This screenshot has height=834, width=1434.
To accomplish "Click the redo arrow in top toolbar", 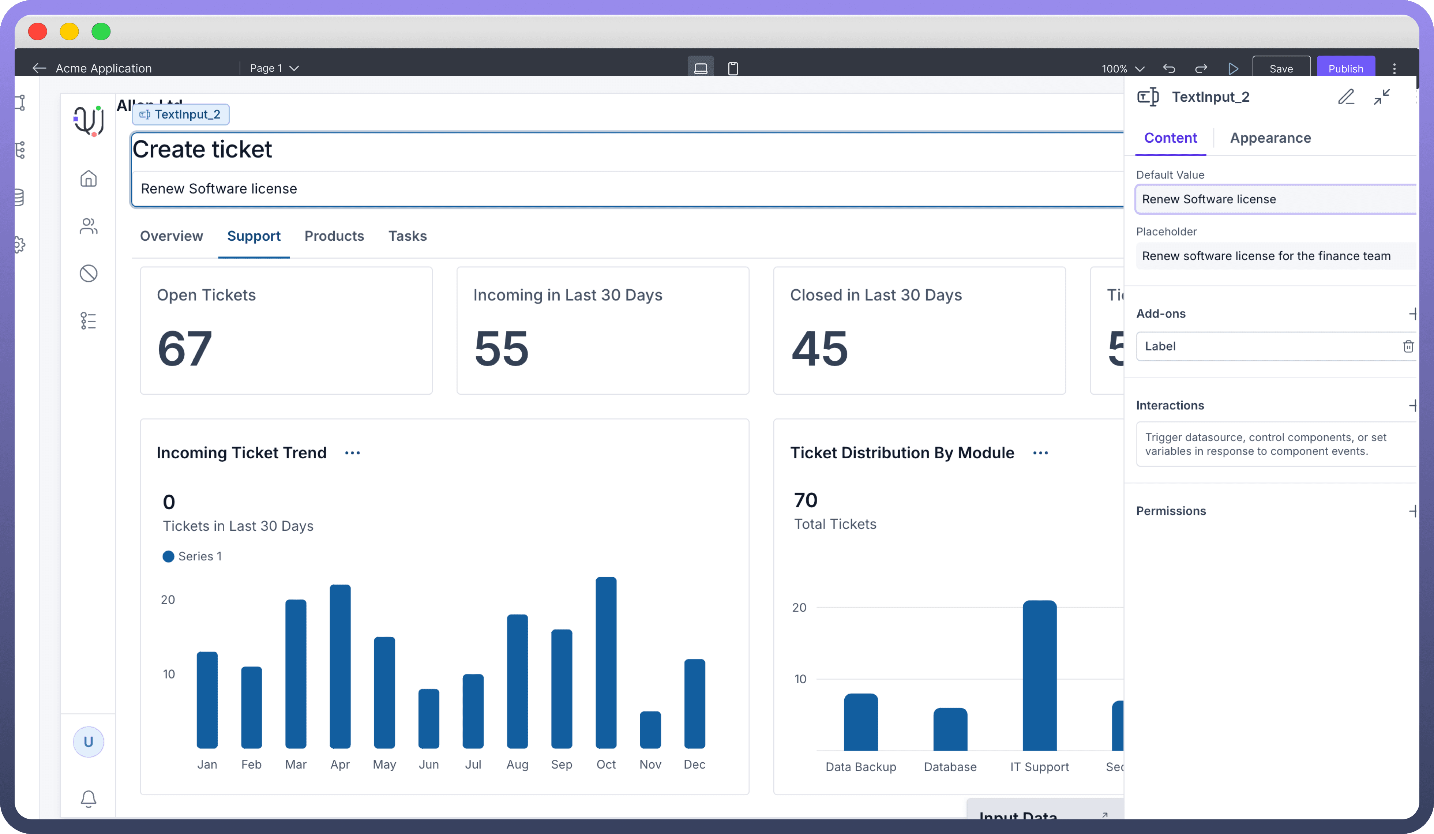I will (1201, 68).
